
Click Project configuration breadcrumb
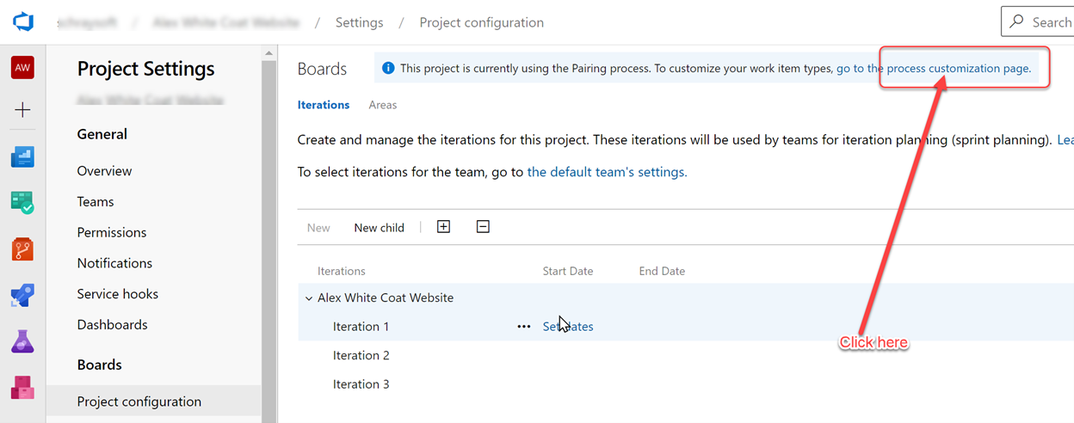click(482, 22)
